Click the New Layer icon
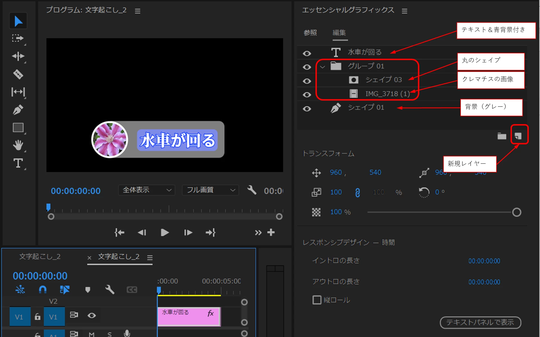The image size is (540, 337). 518,136
